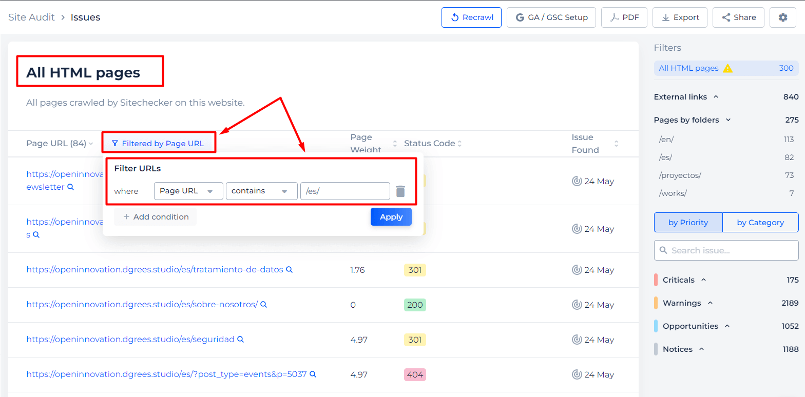The height and width of the screenshot is (397, 805).
Task: Collapse the Notices group
Action: (x=702, y=349)
